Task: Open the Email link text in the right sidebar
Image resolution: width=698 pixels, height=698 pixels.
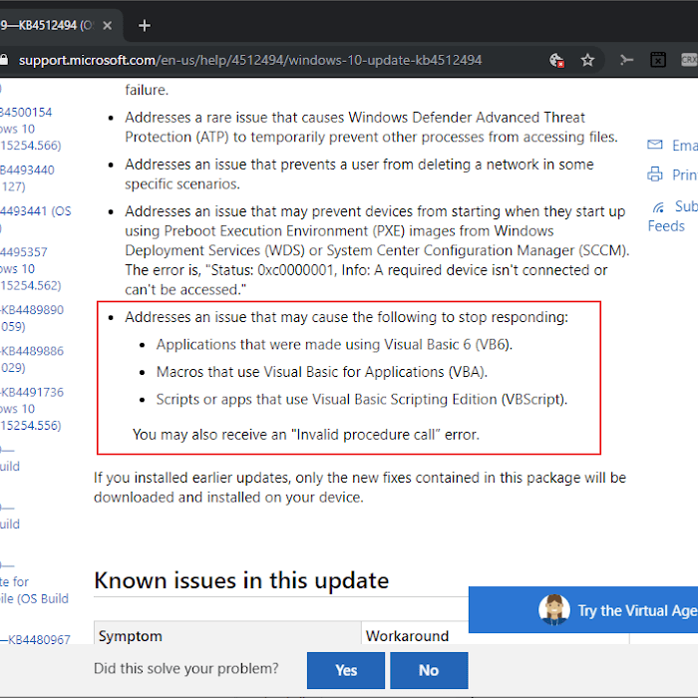Action: coord(685,146)
